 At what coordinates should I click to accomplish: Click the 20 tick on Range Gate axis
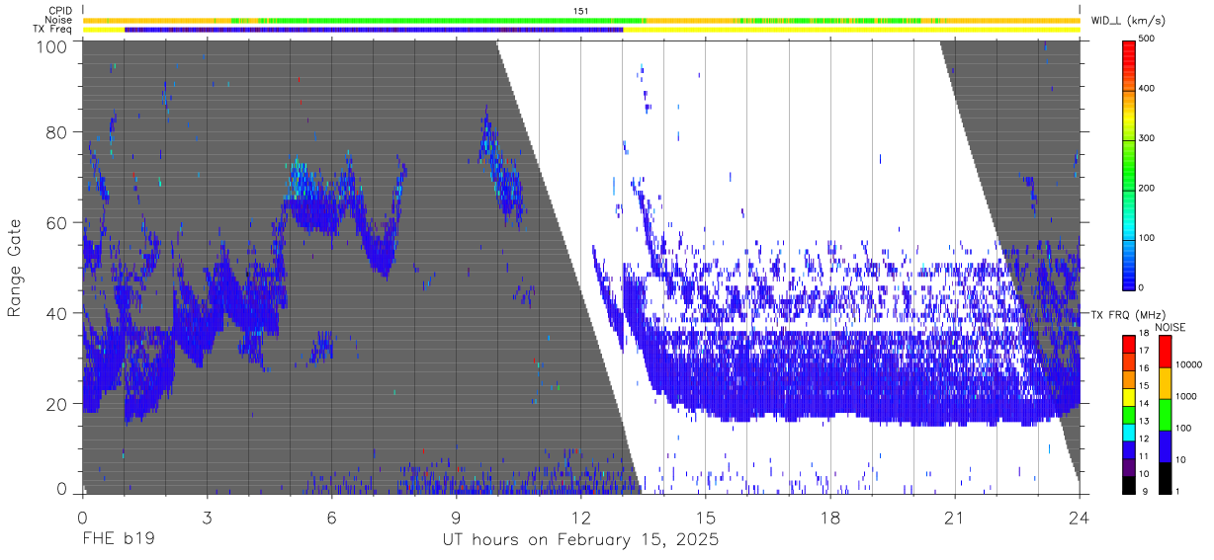tap(56, 404)
